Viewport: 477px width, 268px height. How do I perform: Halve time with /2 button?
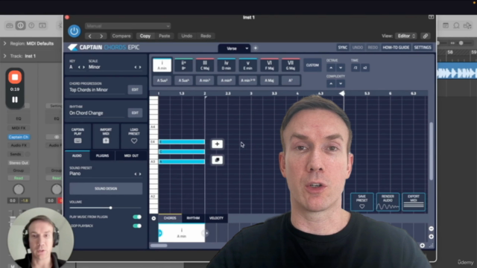[x=355, y=68]
